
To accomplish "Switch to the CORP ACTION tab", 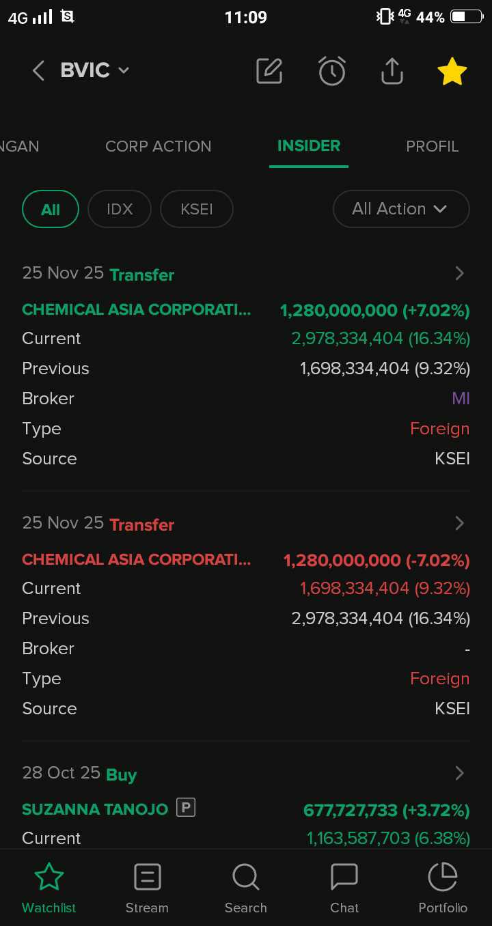I will coord(158,146).
